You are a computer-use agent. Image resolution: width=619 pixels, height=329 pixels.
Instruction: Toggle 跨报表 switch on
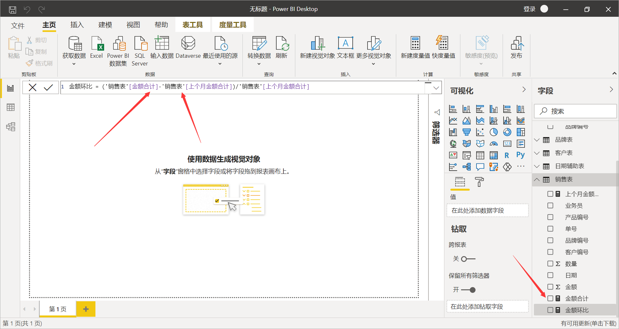[x=468, y=259]
